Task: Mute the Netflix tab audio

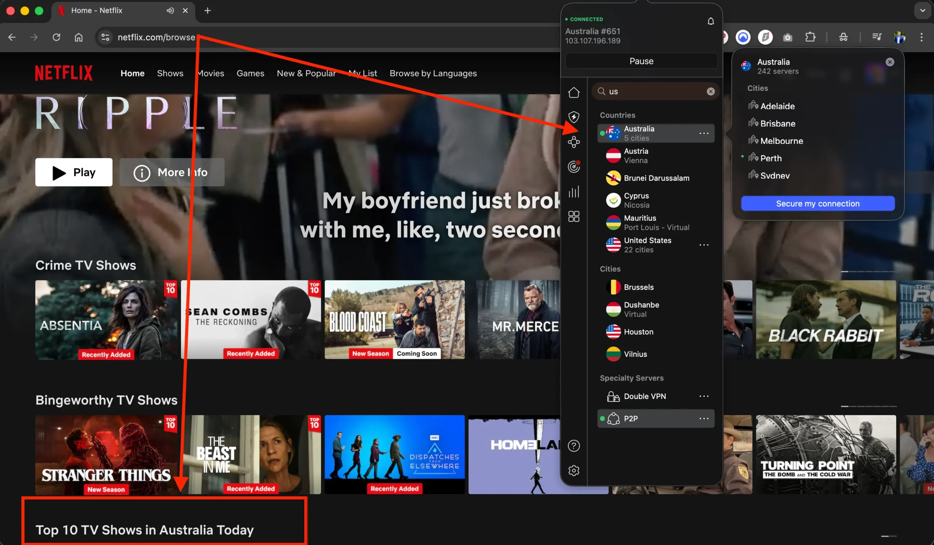Action: (x=170, y=11)
